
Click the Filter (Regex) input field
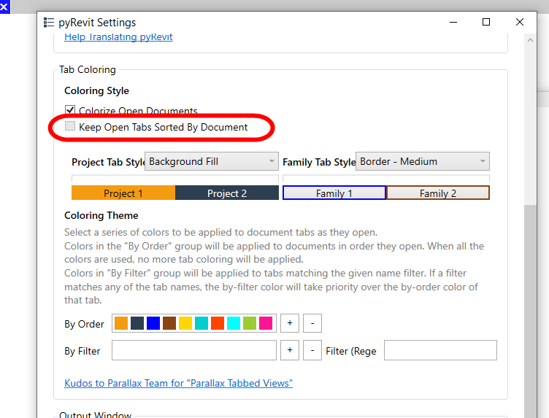(x=440, y=350)
